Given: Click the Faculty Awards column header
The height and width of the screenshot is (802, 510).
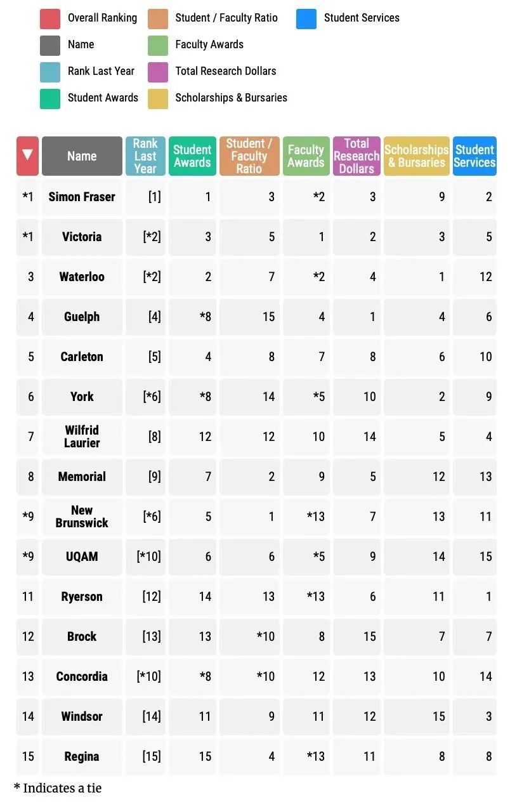Looking at the screenshot, I should [306, 156].
